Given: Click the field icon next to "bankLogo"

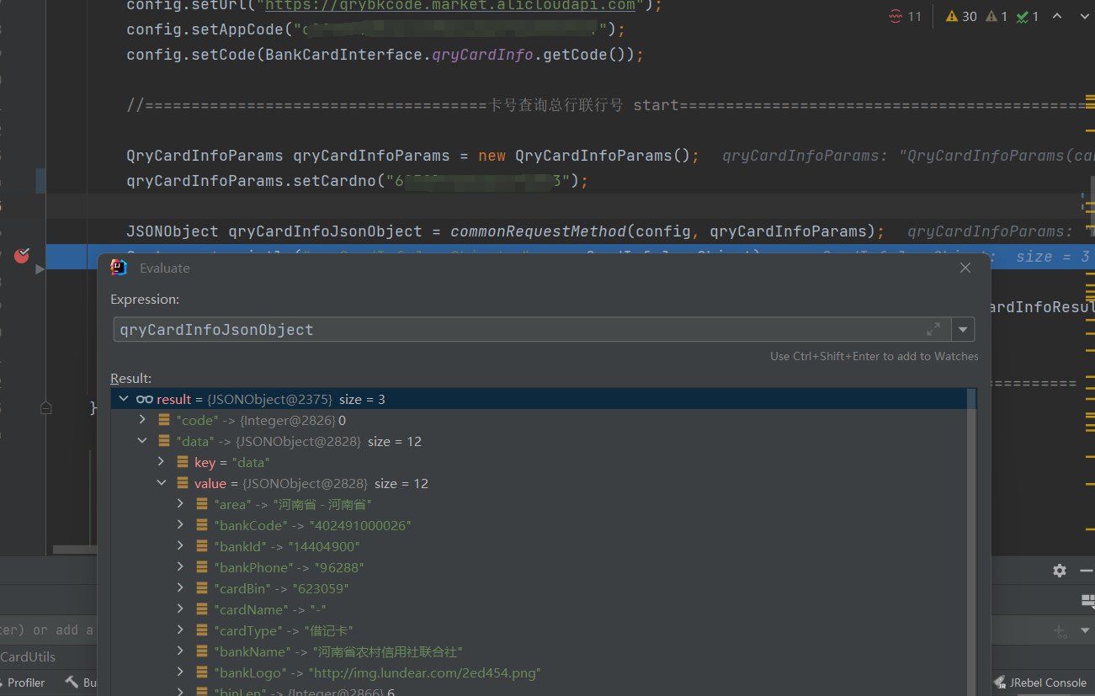Looking at the screenshot, I should pos(201,672).
